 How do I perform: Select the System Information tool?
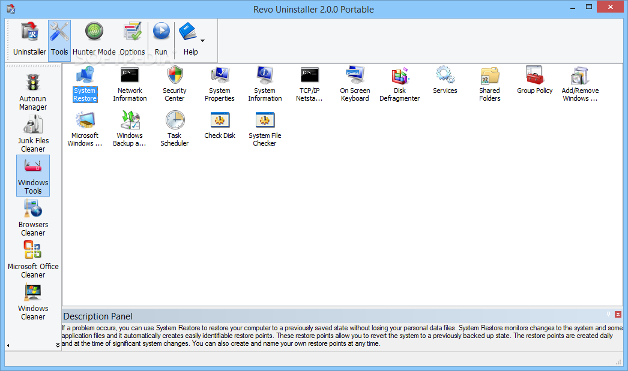click(265, 85)
